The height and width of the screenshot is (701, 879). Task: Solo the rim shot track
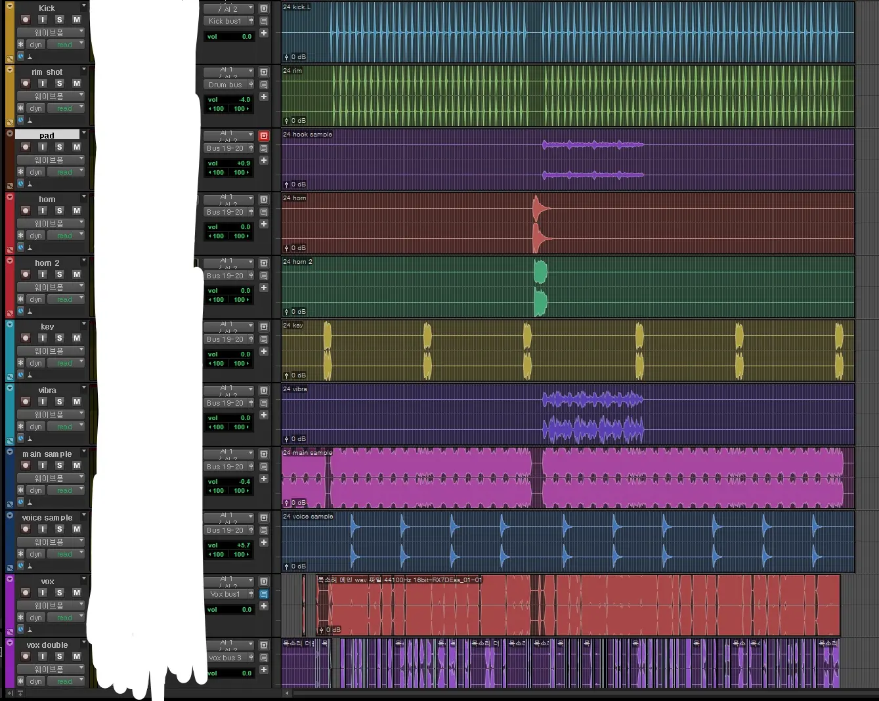[x=60, y=83]
